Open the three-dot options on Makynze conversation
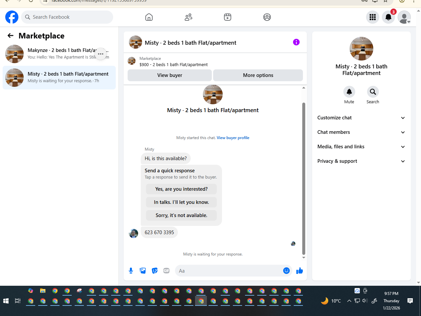The width and height of the screenshot is (421, 316). [x=101, y=54]
